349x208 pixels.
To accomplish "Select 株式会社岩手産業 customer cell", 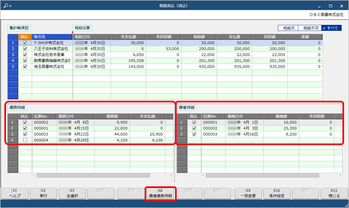I will pos(52,55).
